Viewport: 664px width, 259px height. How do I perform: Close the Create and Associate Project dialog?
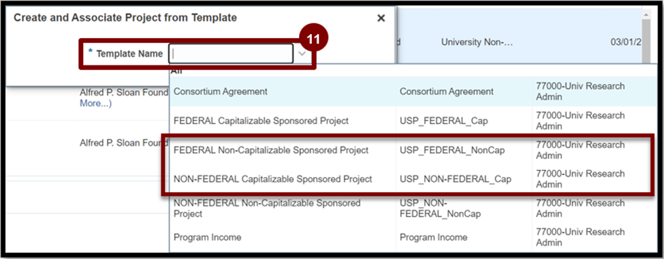point(381,18)
